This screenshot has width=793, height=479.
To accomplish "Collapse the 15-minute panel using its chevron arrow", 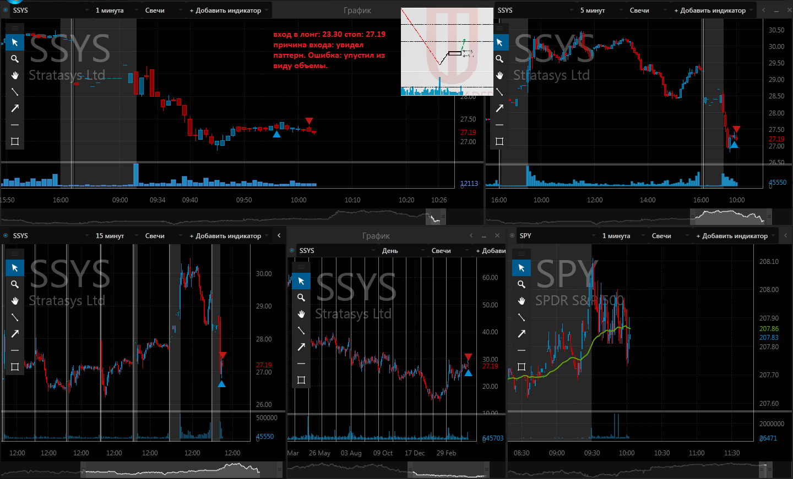I will pyautogui.click(x=279, y=235).
